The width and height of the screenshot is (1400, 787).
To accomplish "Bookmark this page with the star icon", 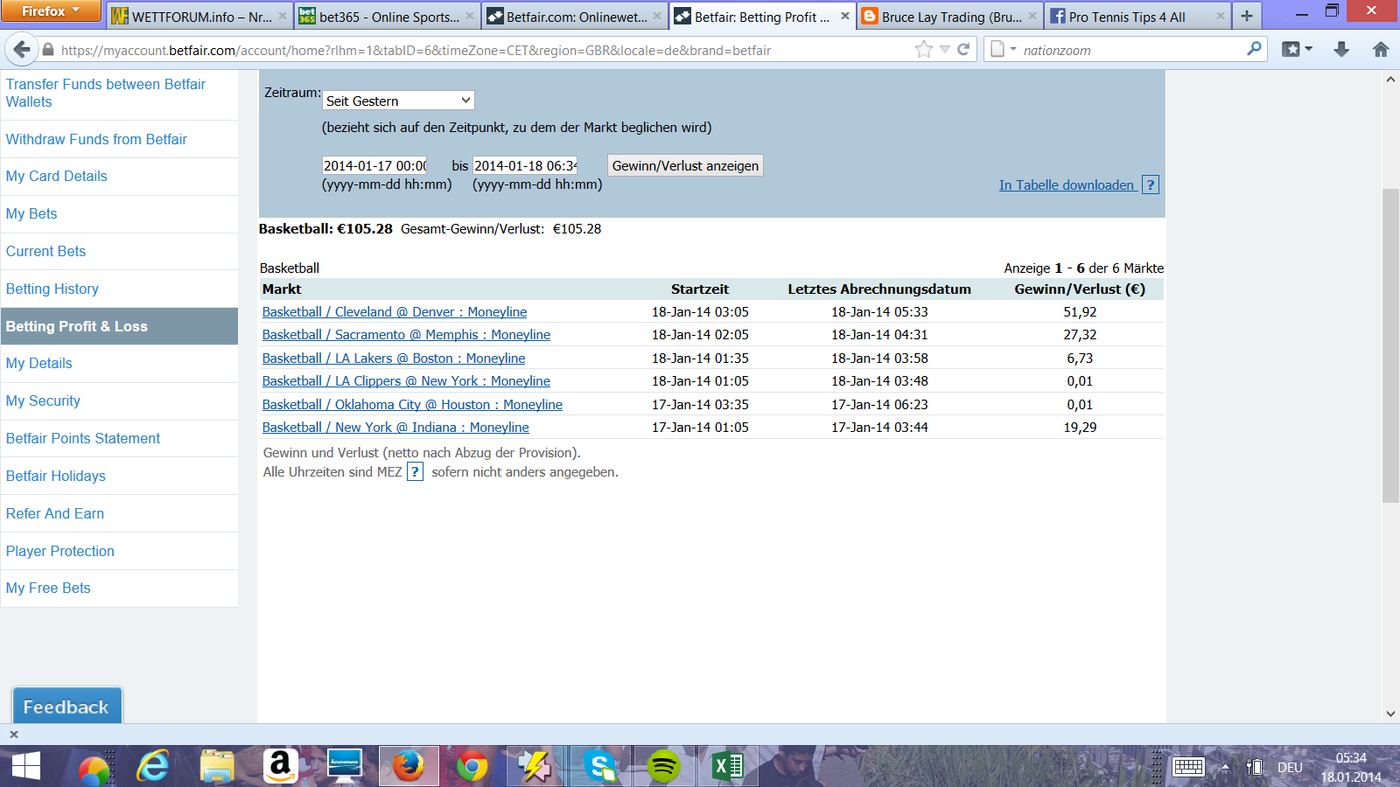I will tap(924, 50).
